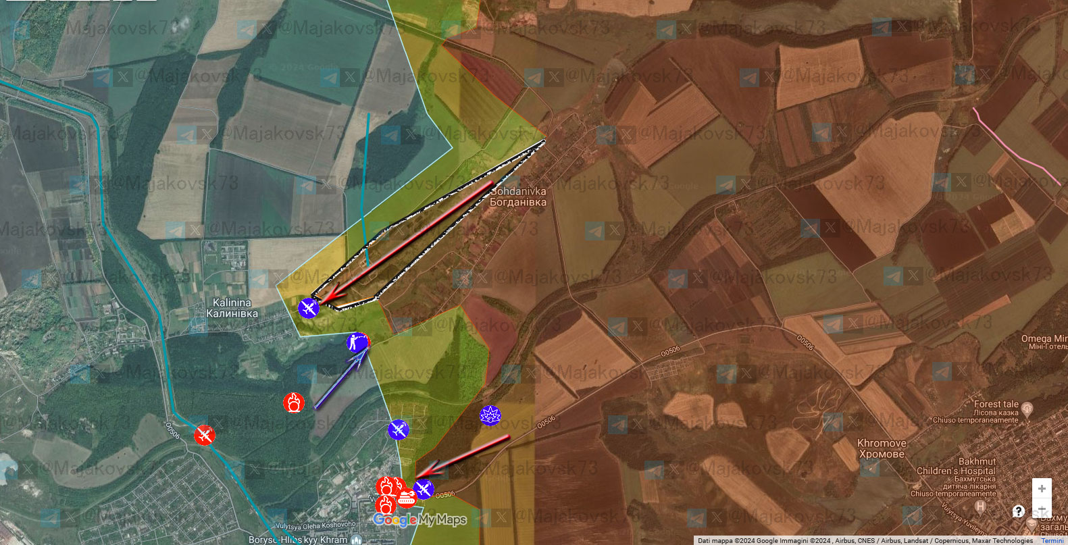Image resolution: width=1068 pixels, height=545 pixels.
Task: Open the Termini link
Action: coord(1052,540)
